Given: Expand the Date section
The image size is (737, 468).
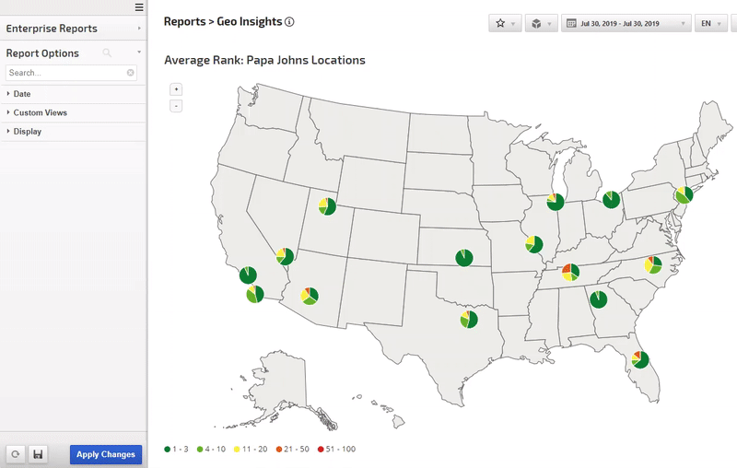Looking at the screenshot, I should [x=22, y=94].
